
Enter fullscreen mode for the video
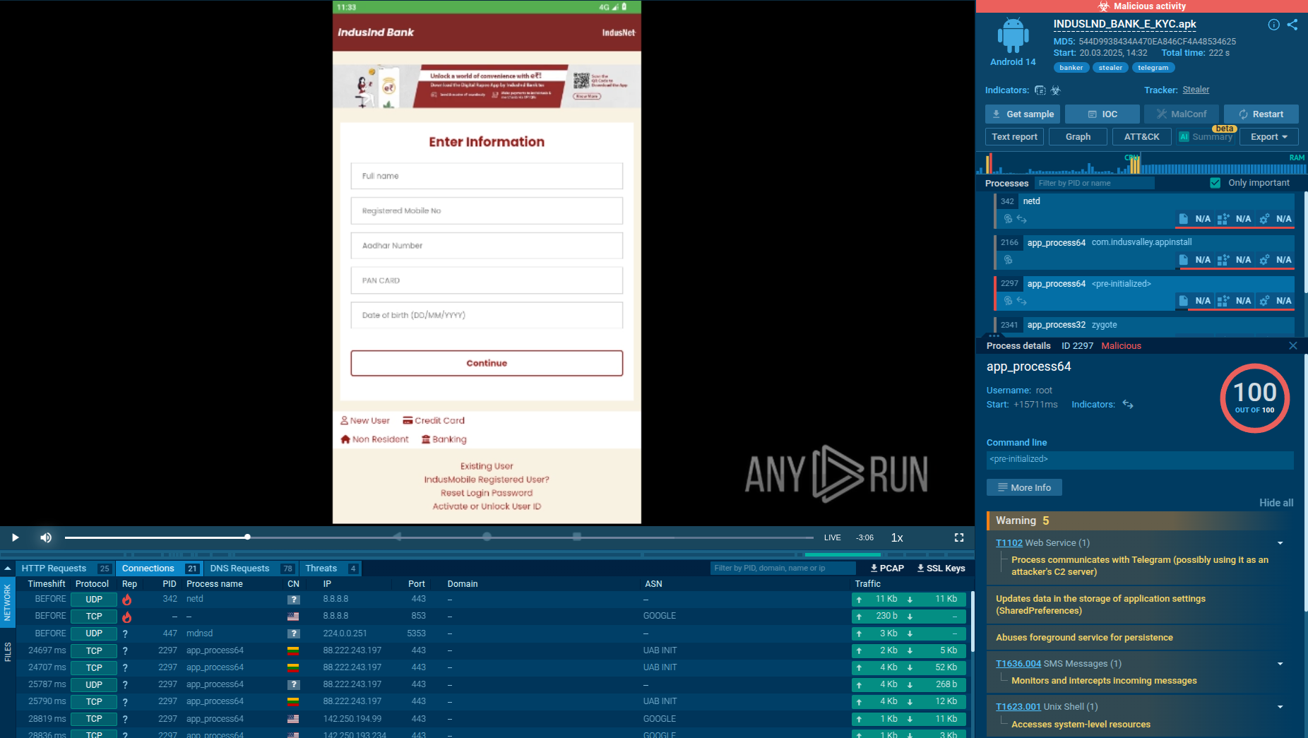(959, 537)
